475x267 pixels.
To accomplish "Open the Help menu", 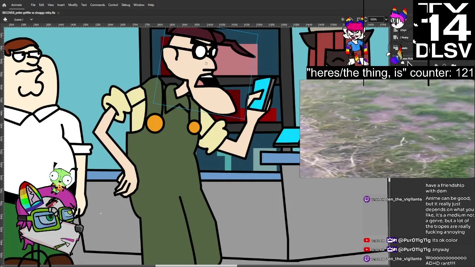I will click(151, 5).
